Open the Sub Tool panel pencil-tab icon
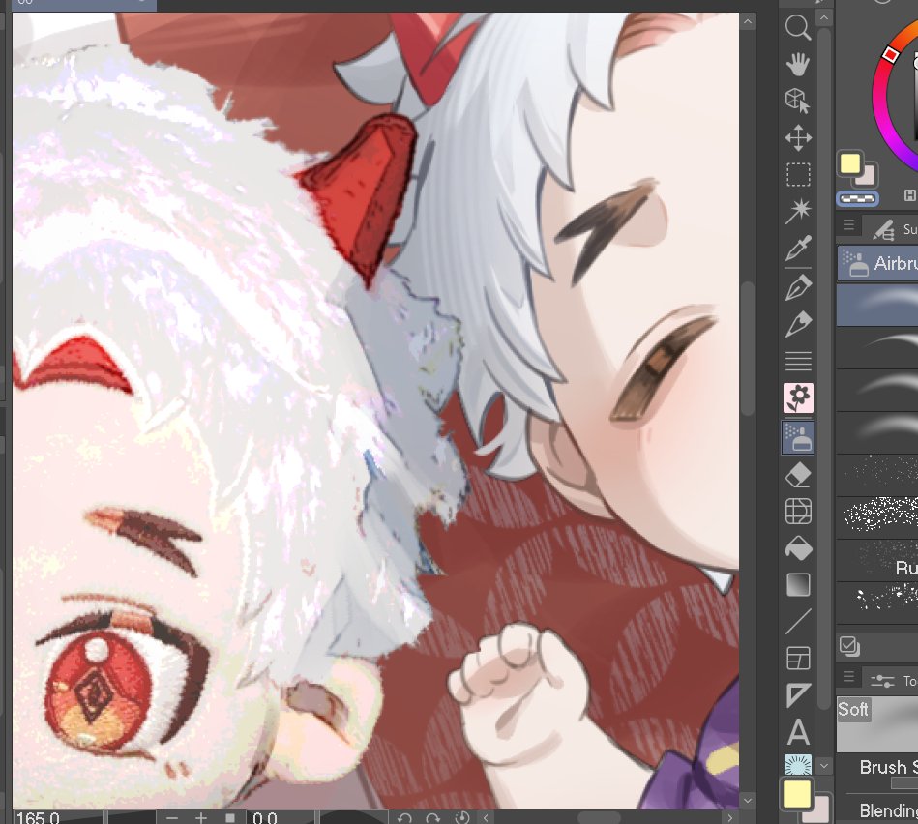Viewport: 918px width, 824px height. click(x=883, y=229)
